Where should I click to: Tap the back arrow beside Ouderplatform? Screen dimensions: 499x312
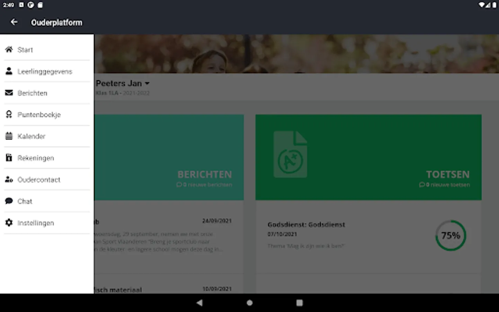point(14,22)
